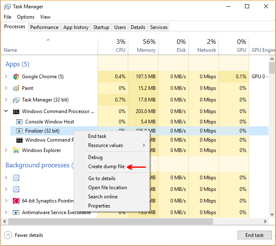Click the horizontal scrollbar left arrow
The width and height of the screenshot is (276, 246).
5,221
